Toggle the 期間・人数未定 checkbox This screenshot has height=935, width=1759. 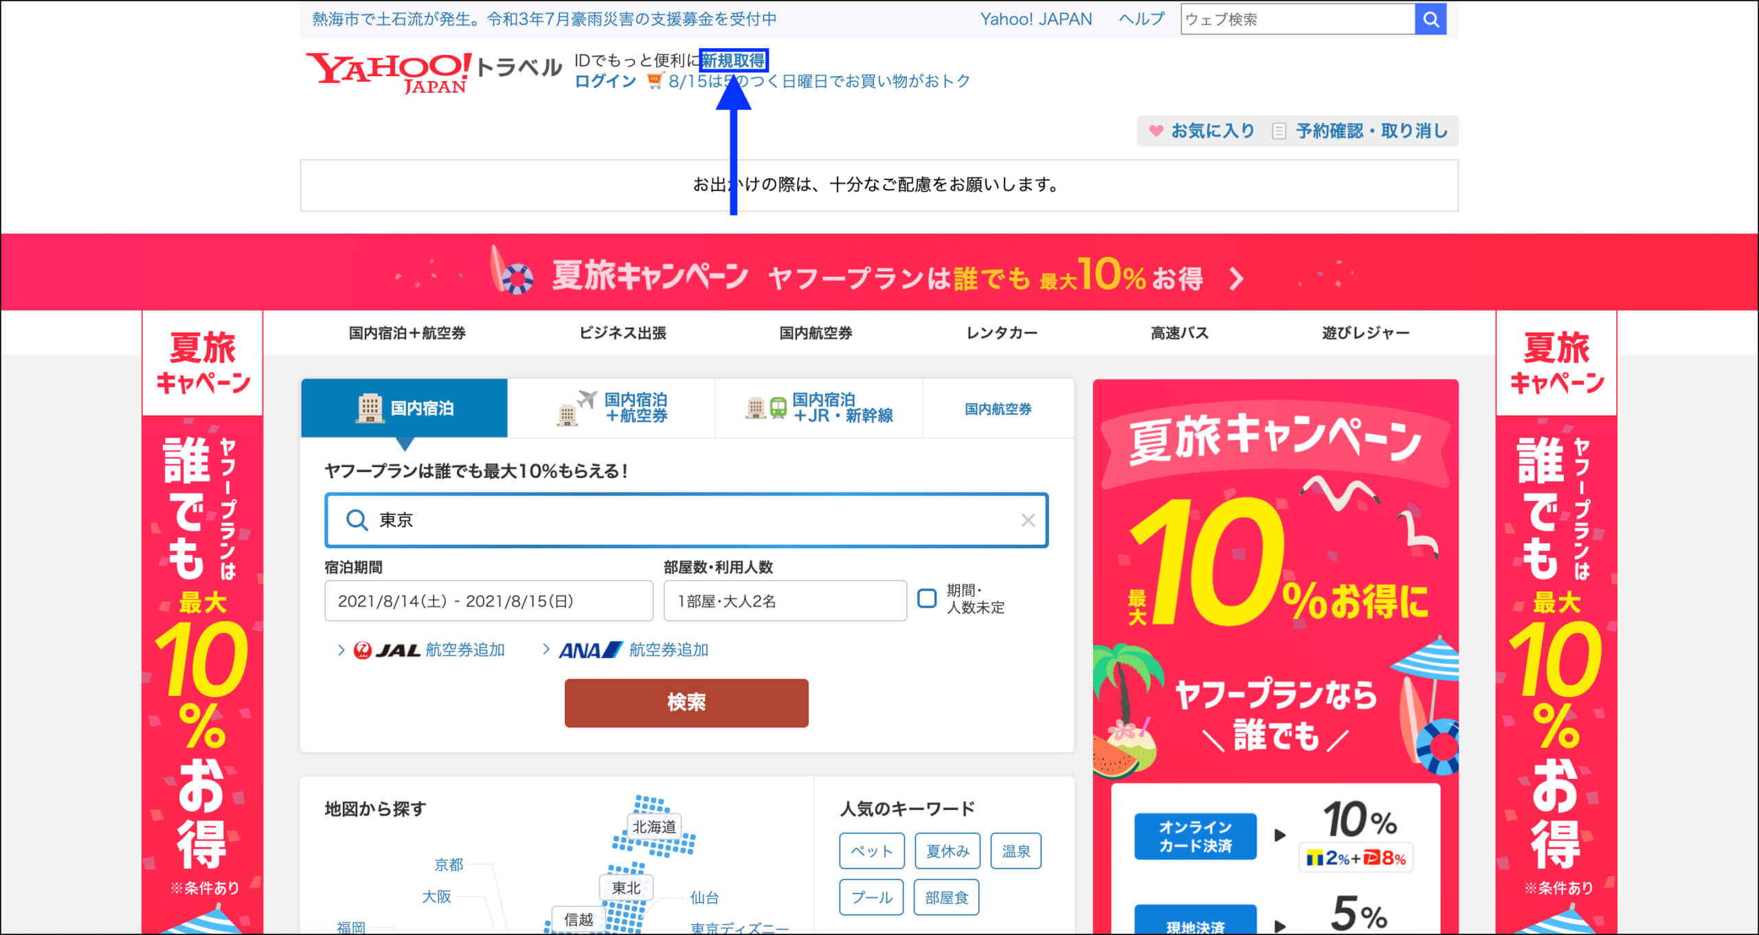927,598
